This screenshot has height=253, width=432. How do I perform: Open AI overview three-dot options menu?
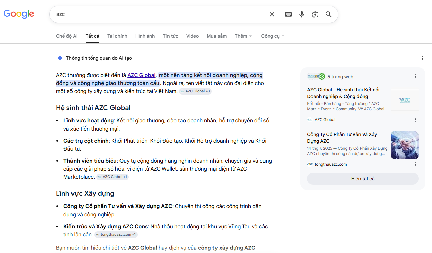(422, 58)
